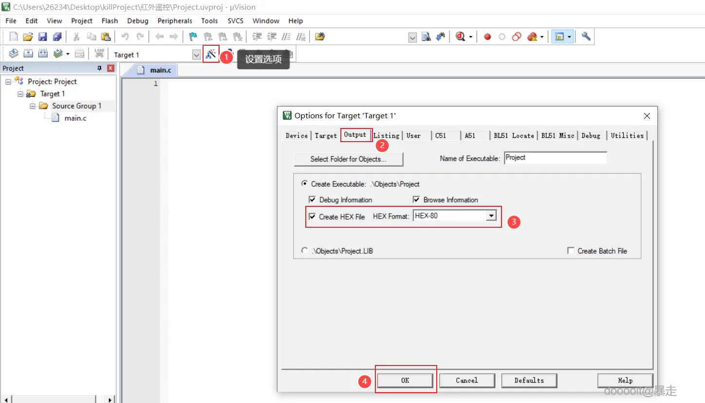This screenshot has height=403, width=705.
Task: Select main.c in the project tree
Action: 75,118
